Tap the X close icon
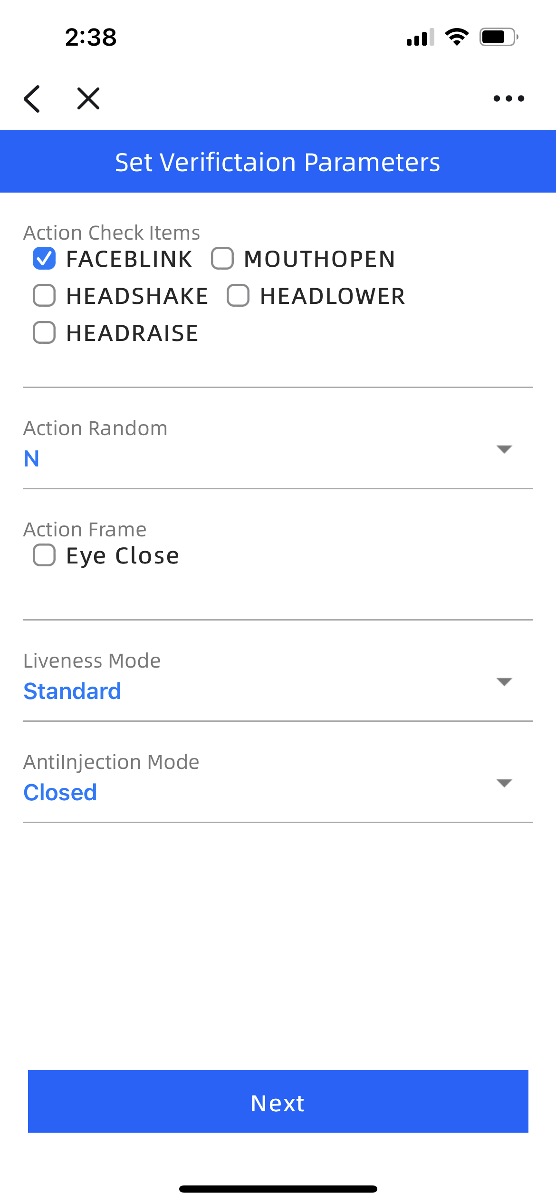556x1204 pixels. click(88, 99)
